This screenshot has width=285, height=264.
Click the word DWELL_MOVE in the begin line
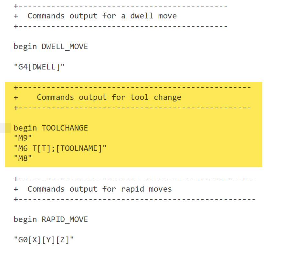(x=65, y=47)
